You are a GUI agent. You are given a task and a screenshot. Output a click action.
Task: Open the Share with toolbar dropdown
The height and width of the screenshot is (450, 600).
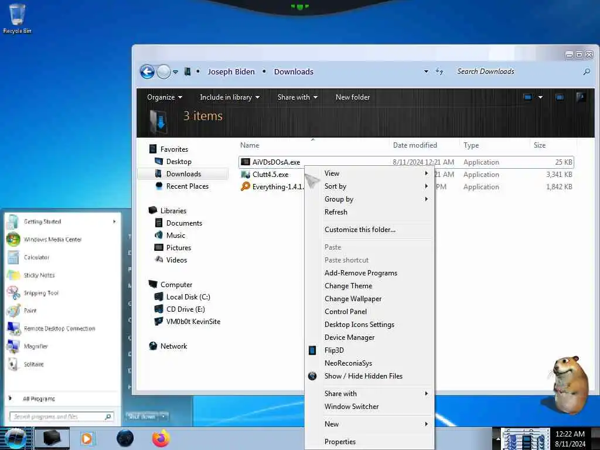[297, 97]
